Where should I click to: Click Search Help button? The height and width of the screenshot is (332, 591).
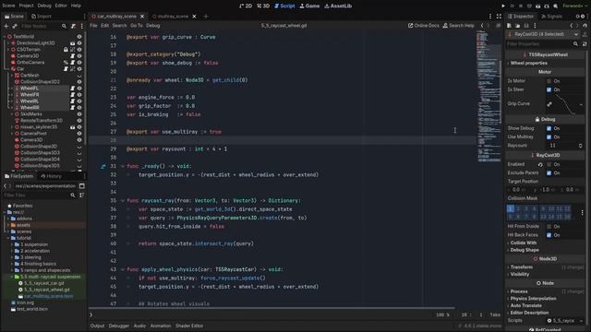pos(458,26)
